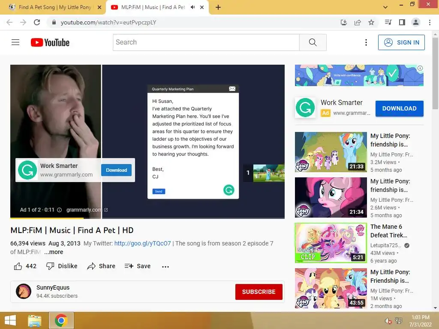The width and height of the screenshot is (439, 329).
Task: Select the MLP:FiM Music tab
Action: pos(153,7)
